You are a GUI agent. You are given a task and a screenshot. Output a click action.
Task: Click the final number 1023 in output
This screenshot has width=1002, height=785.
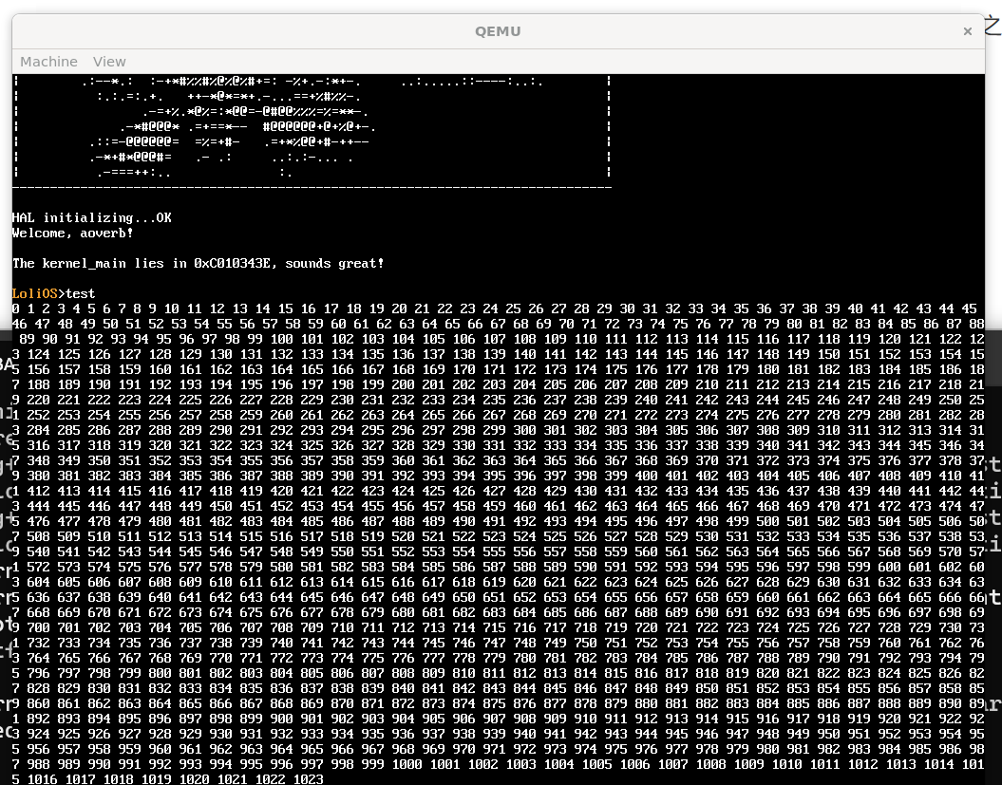tap(308, 779)
